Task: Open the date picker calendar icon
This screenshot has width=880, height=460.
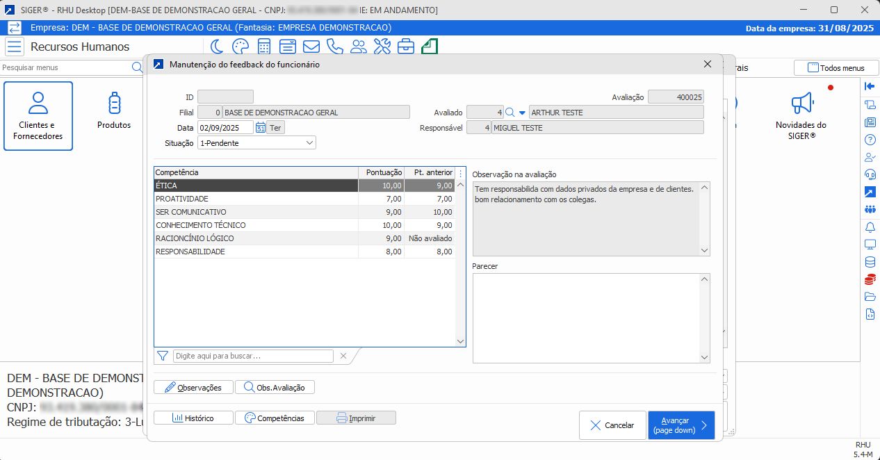Action: tap(260, 128)
